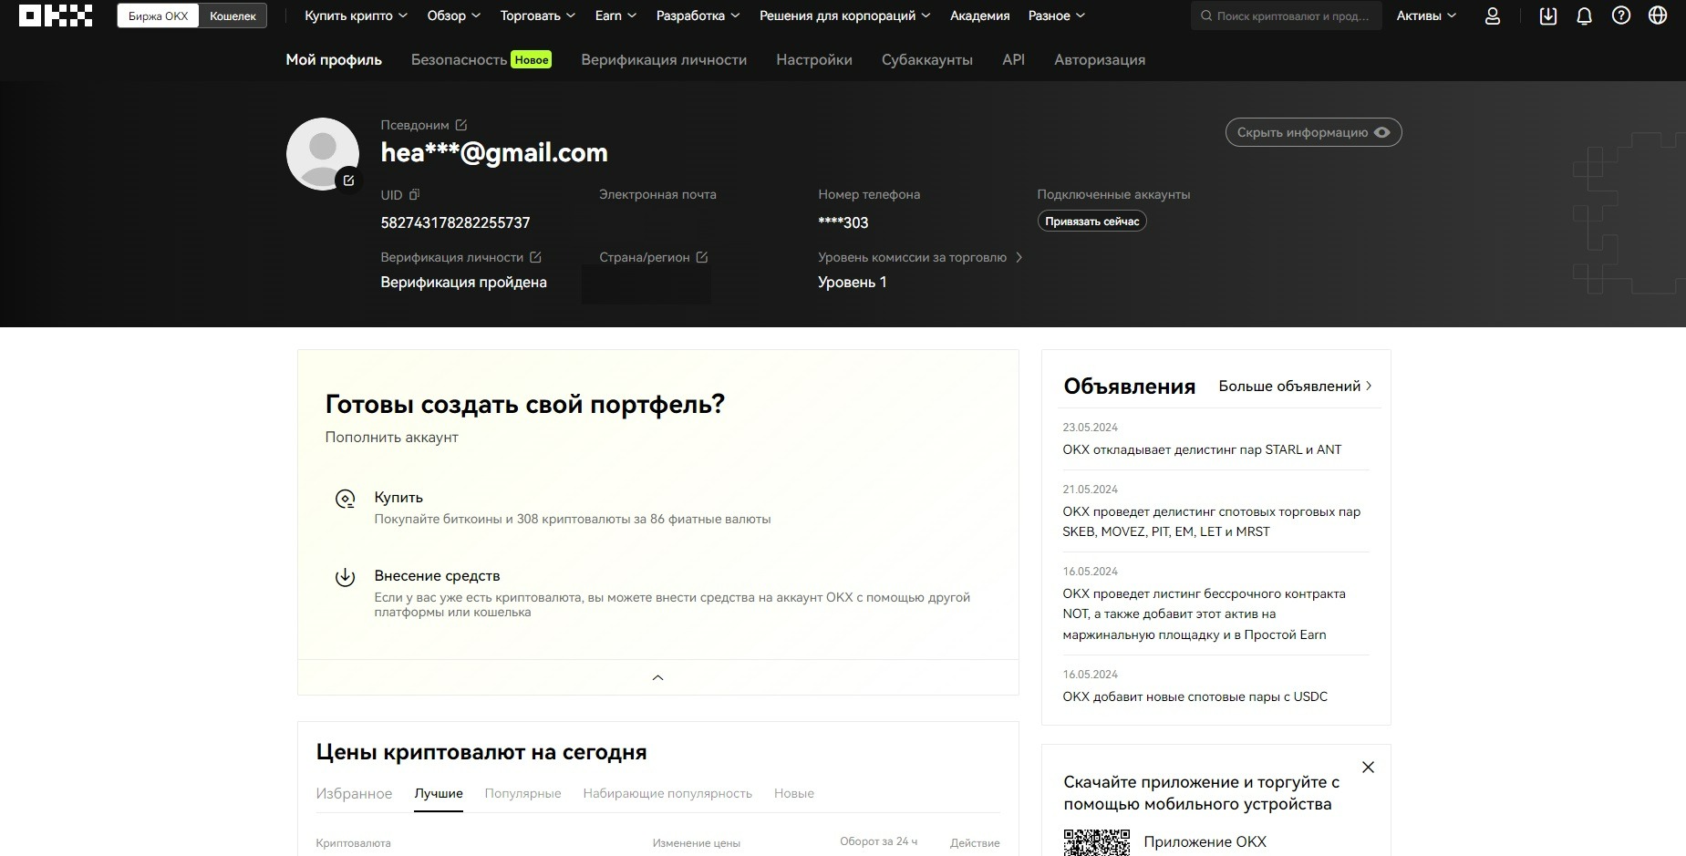This screenshot has height=856, width=1686.
Task: Show the Популярные crypto list
Action: click(522, 793)
